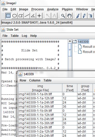The width and height of the screenshot is (95, 137).
Task: Select the Angle tool
Action: point(33,16)
